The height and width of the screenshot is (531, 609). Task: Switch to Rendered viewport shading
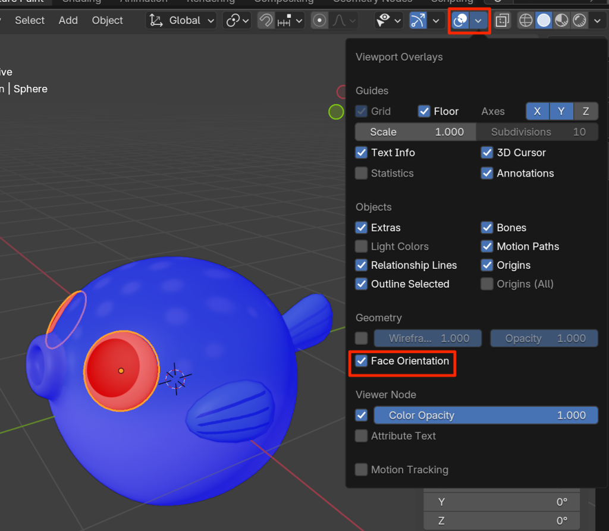579,21
